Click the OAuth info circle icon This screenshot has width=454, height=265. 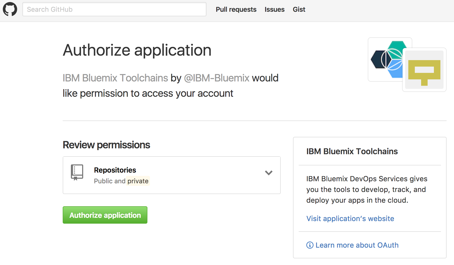coord(310,245)
